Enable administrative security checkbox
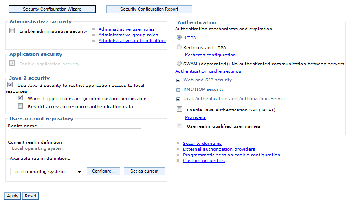The height and width of the screenshot is (206, 352). 12,31
